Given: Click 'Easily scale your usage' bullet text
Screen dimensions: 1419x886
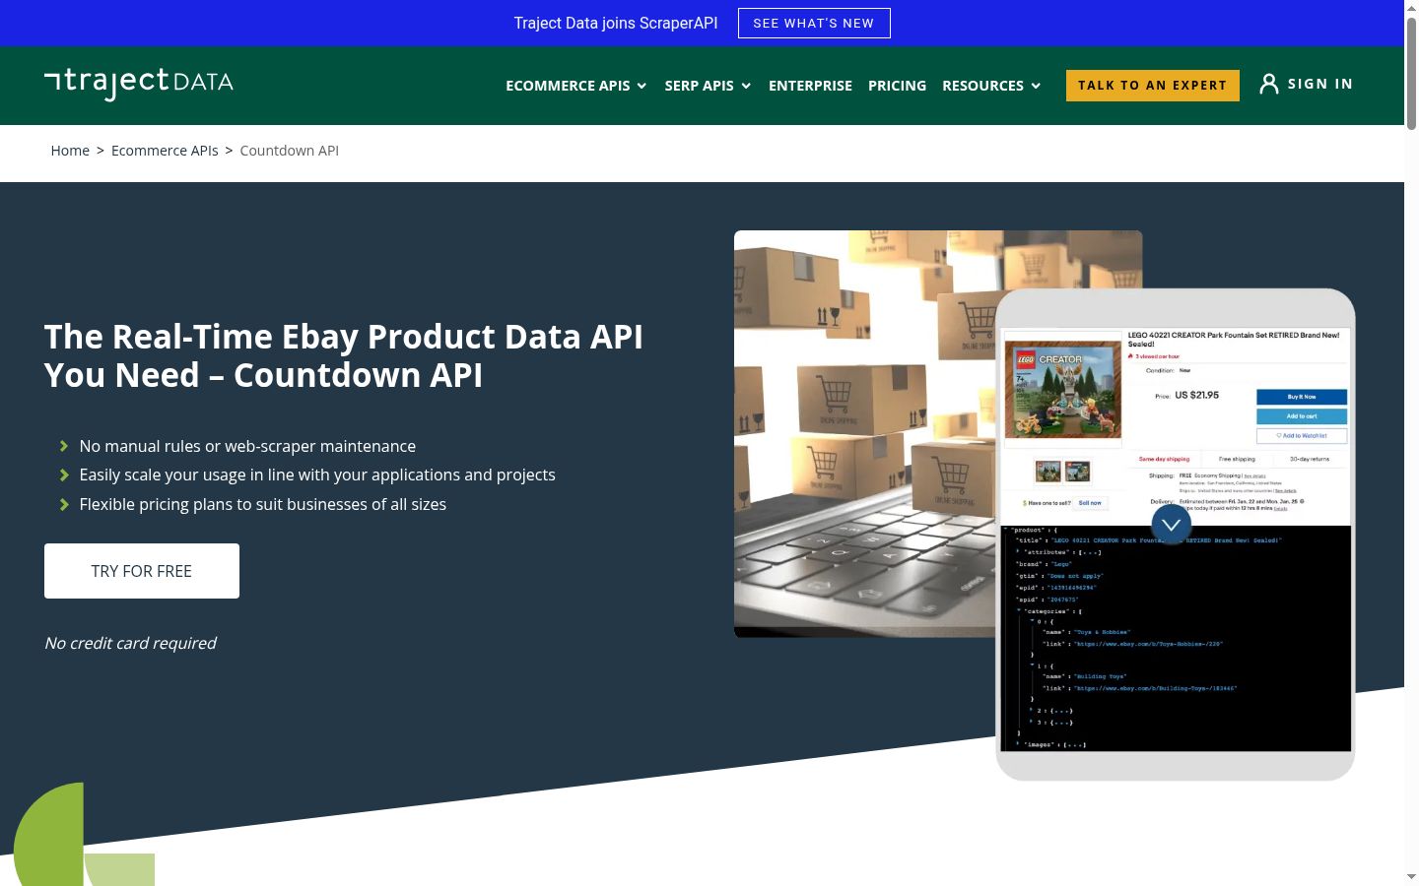Looking at the screenshot, I should pos(317,475).
